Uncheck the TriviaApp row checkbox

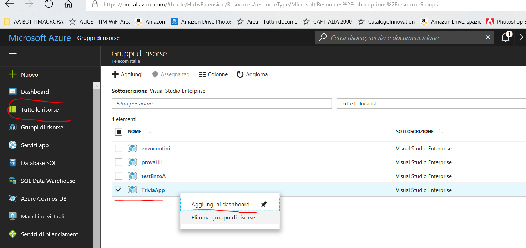(x=118, y=190)
